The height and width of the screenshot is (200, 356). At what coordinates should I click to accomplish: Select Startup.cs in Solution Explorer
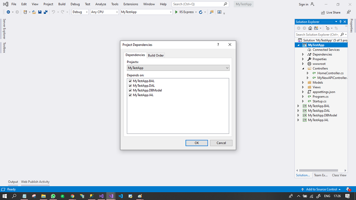point(319,101)
